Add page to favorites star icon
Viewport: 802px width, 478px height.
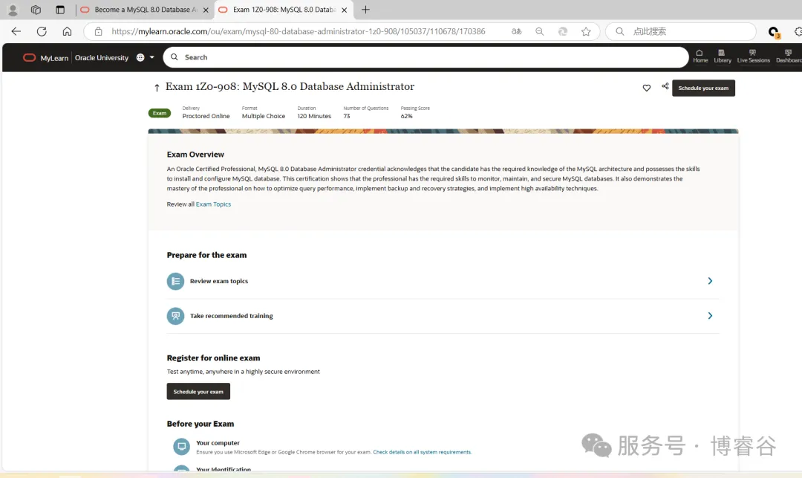click(586, 31)
